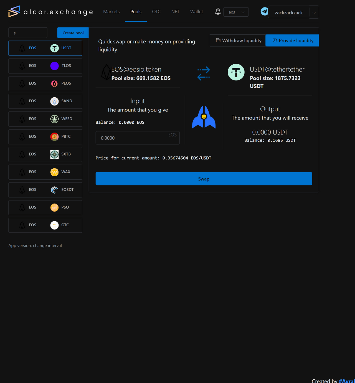355x383 pixels.
Task: Select the EOS/SXTB pool row
Action: point(45,154)
